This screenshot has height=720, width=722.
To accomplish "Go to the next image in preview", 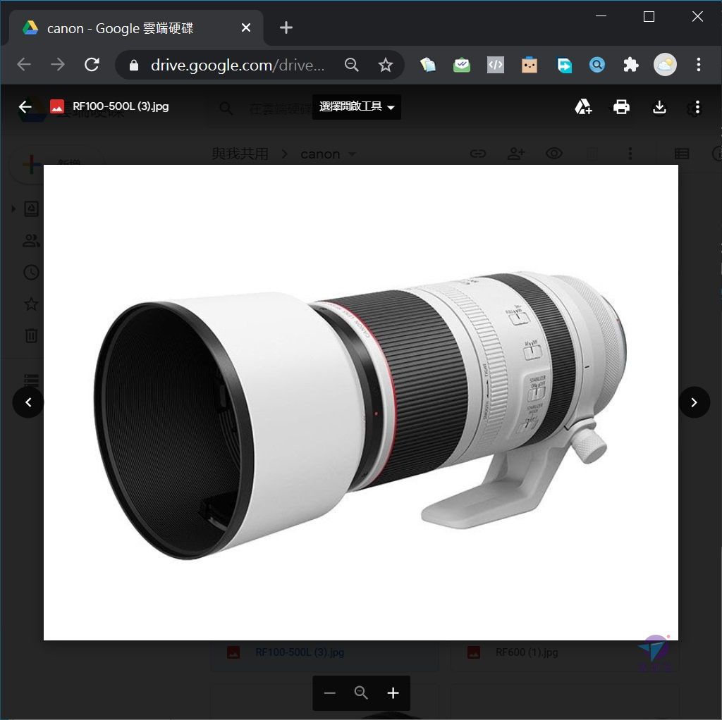I will pos(694,402).
